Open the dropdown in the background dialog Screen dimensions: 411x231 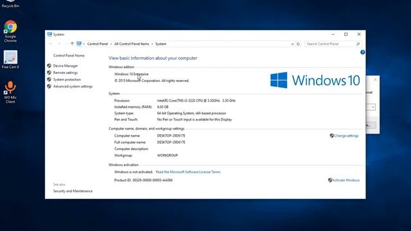click(x=372, y=107)
